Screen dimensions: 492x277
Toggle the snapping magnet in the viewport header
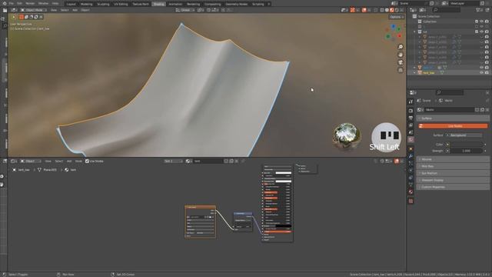click(209, 10)
